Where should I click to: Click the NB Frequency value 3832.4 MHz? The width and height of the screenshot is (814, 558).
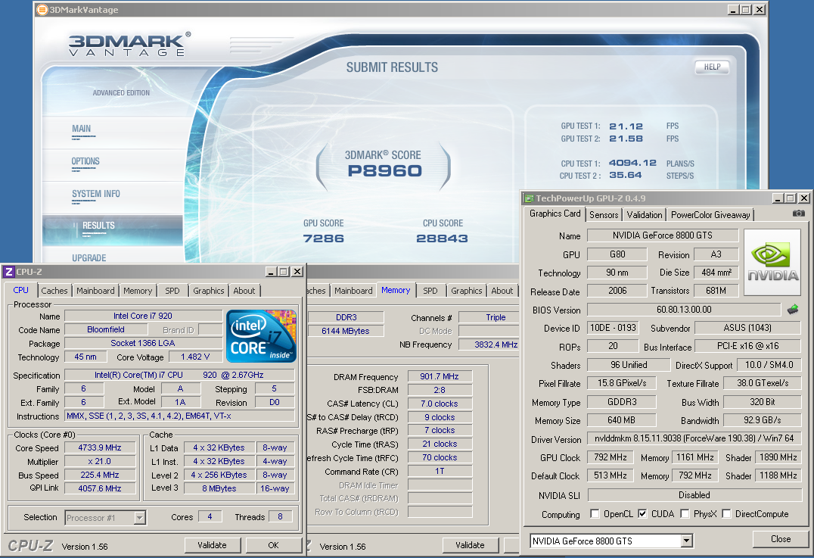click(490, 344)
